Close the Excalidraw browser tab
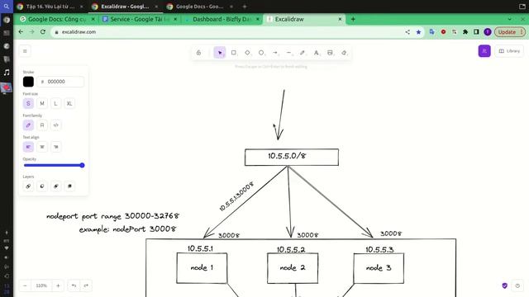Viewport: 529px width, 297px height. [x=340, y=19]
